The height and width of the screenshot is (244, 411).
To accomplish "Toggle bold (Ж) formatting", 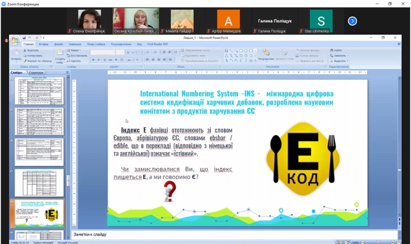I will [93, 60].
